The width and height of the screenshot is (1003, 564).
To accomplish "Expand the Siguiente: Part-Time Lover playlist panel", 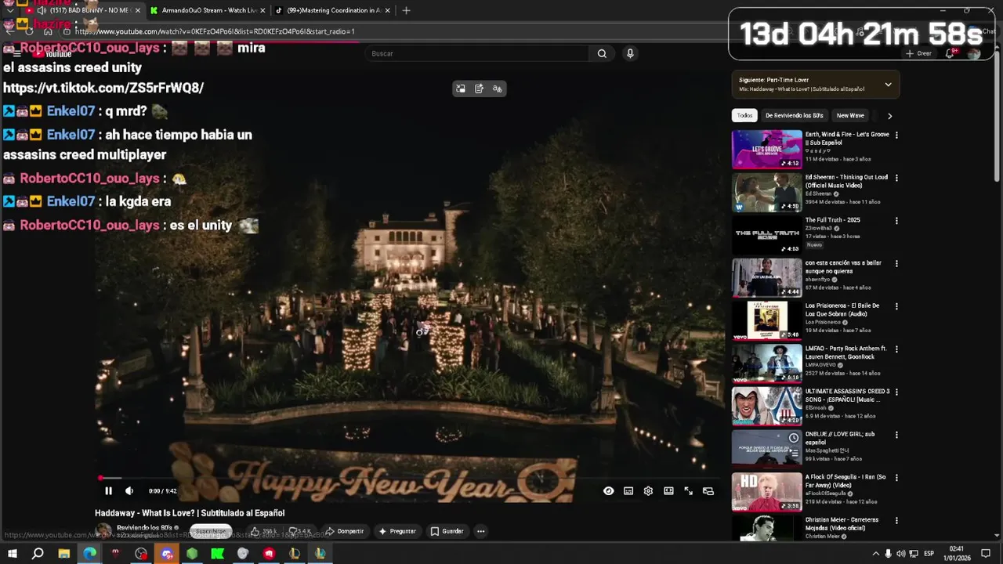I will tap(888, 84).
